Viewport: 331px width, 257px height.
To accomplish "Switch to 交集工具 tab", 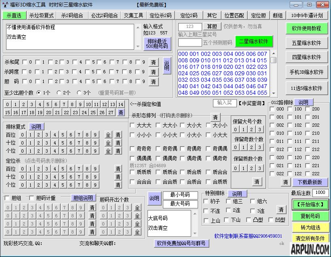I will click(133, 15).
